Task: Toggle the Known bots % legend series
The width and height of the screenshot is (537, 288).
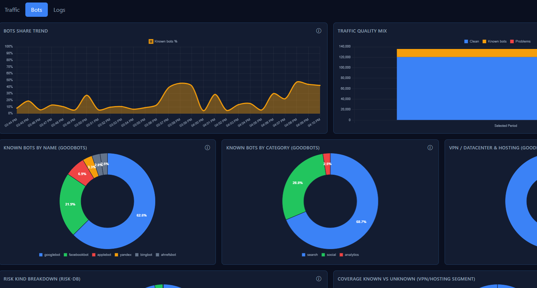Action: pos(163,41)
